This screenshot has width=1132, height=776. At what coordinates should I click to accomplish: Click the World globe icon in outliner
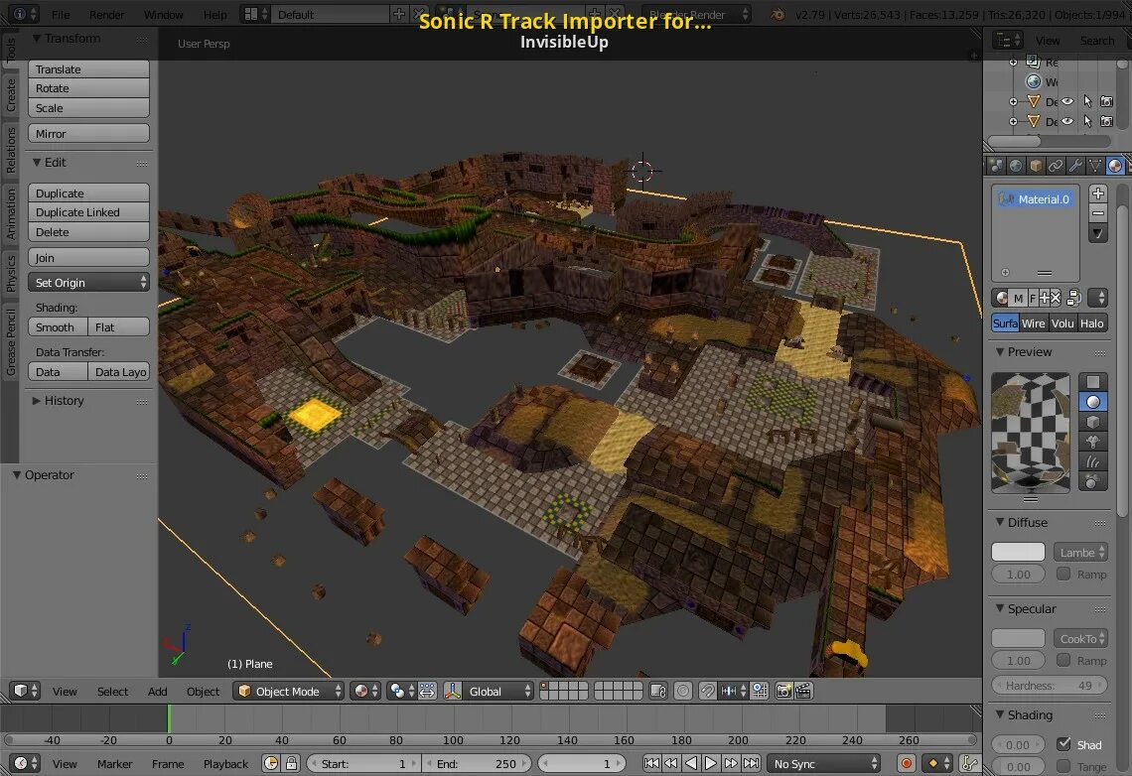(x=1033, y=81)
